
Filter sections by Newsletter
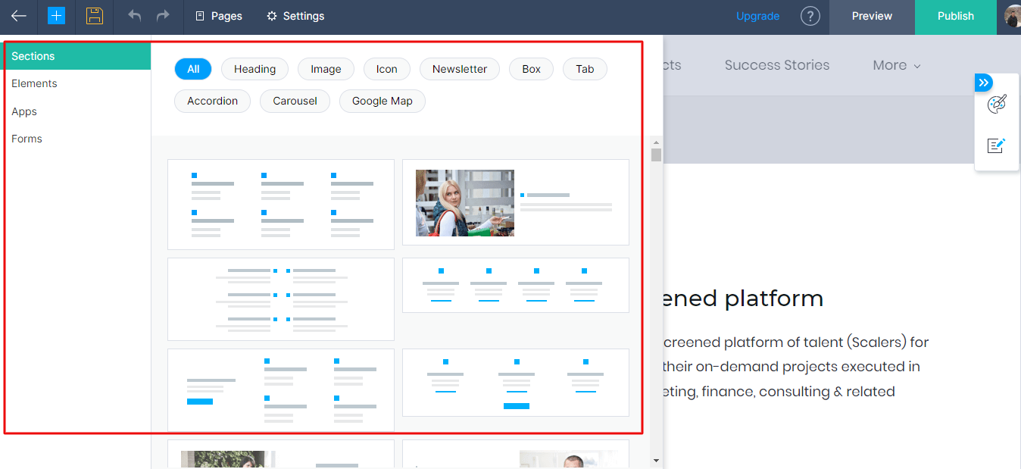[459, 69]
